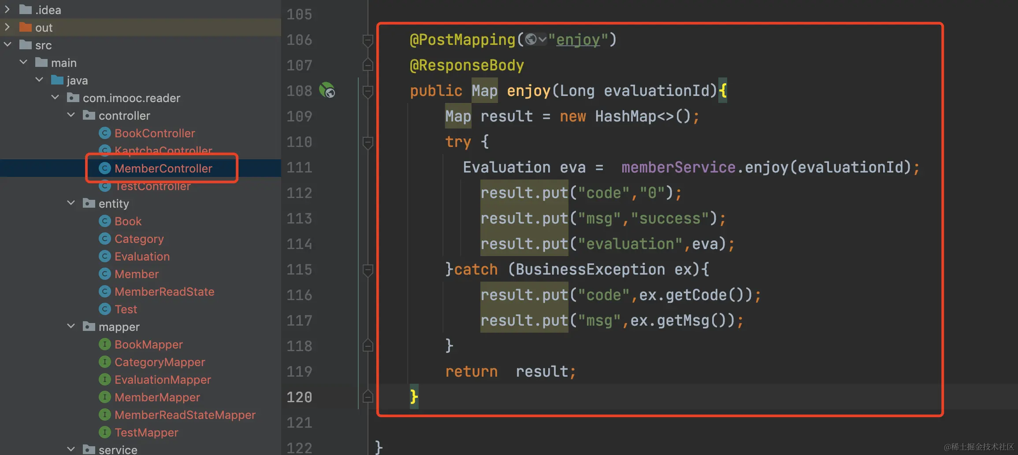Click the class icon beside MemberReadState entity
The height and width of the screenshot is (455, 1018).
(104, 291)
